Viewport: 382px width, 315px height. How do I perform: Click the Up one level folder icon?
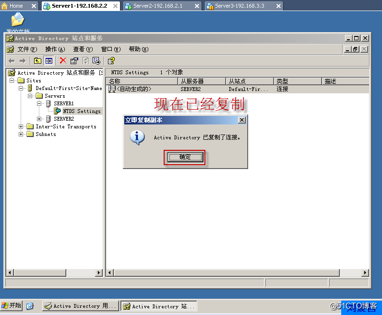pos(37,61)
